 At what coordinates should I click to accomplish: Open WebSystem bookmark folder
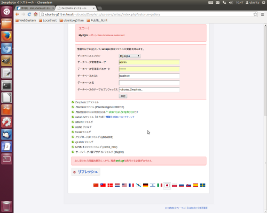click(x=26, y=20)
